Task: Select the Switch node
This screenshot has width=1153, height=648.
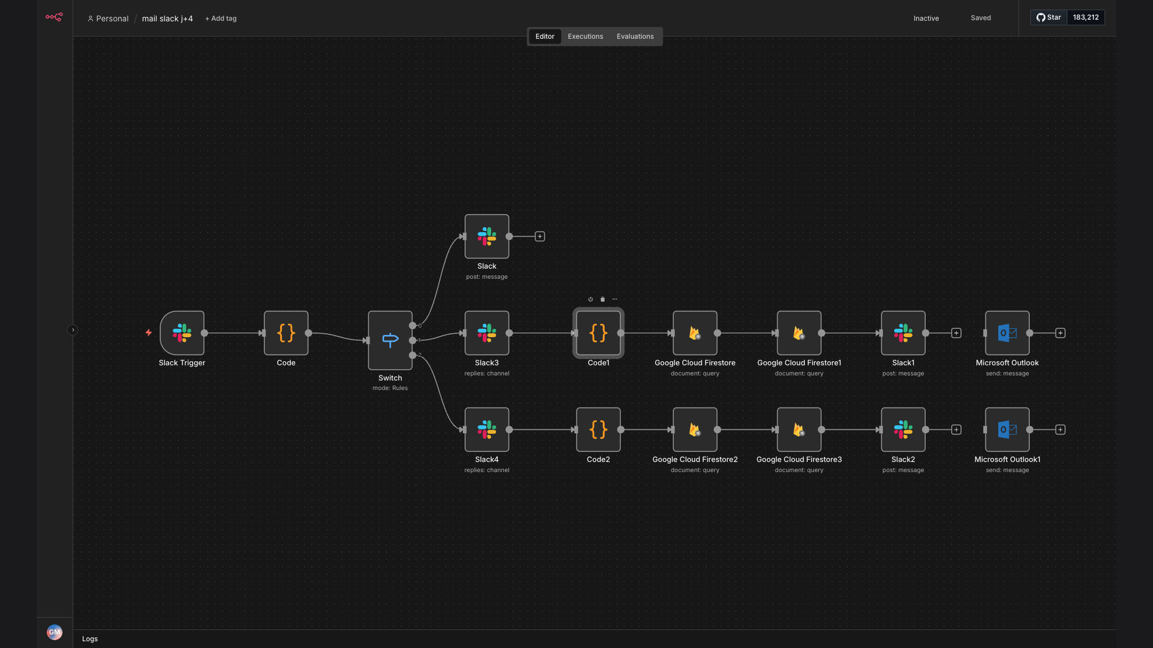Action: tap(390, 340)
